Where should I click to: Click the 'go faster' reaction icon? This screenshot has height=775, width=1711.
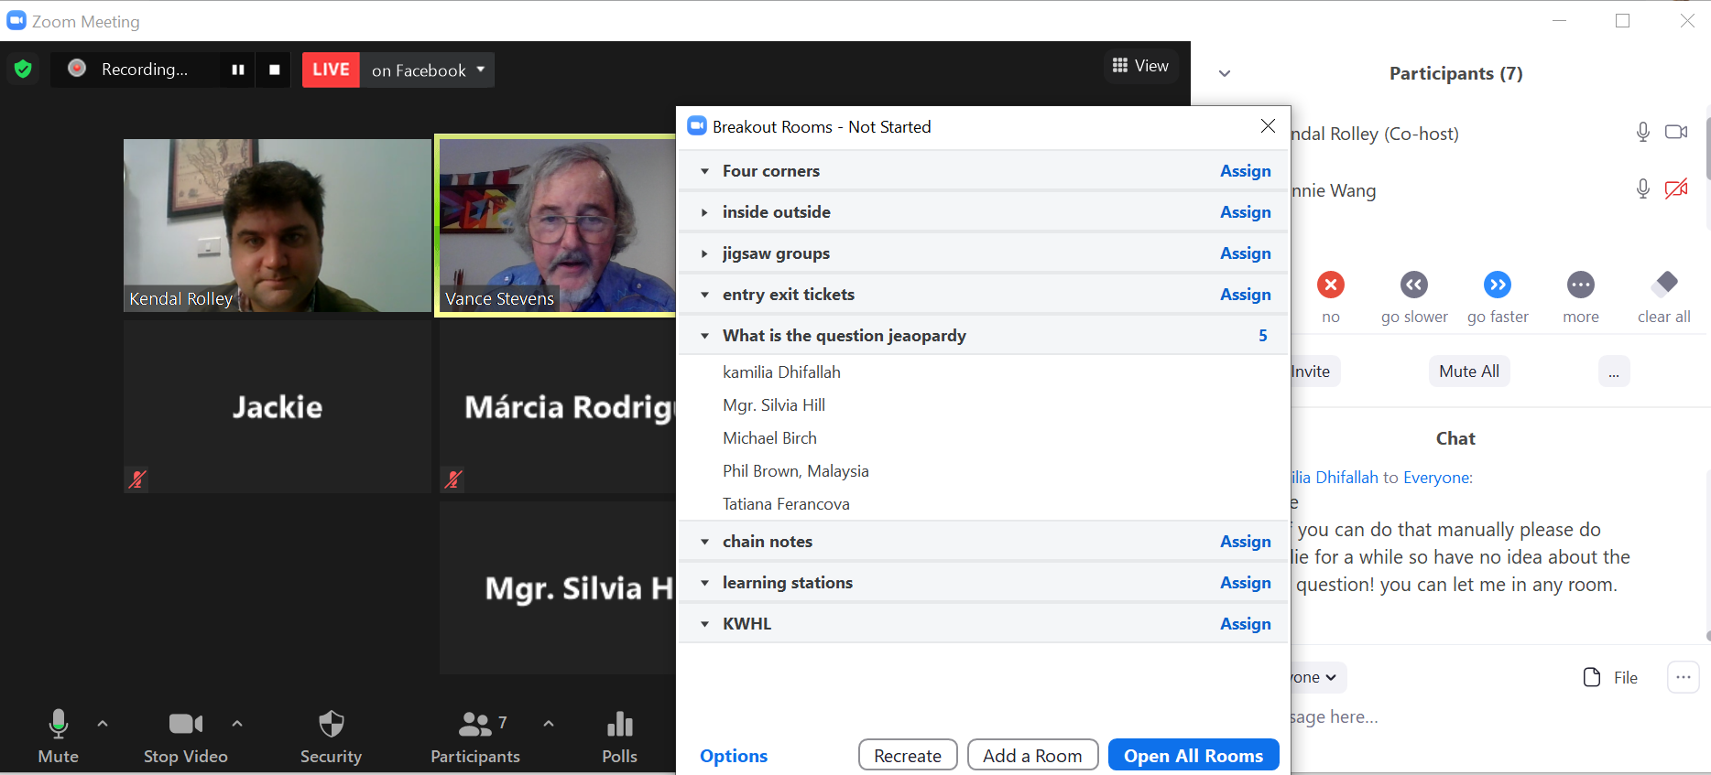pos(1498,285)
